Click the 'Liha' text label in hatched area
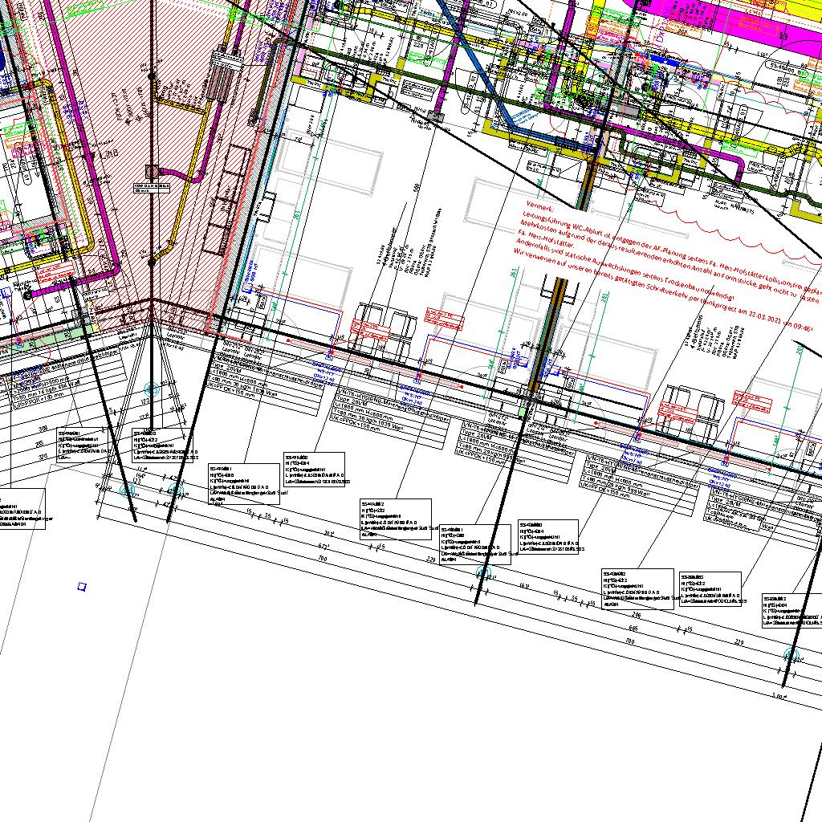 [109, 154]
